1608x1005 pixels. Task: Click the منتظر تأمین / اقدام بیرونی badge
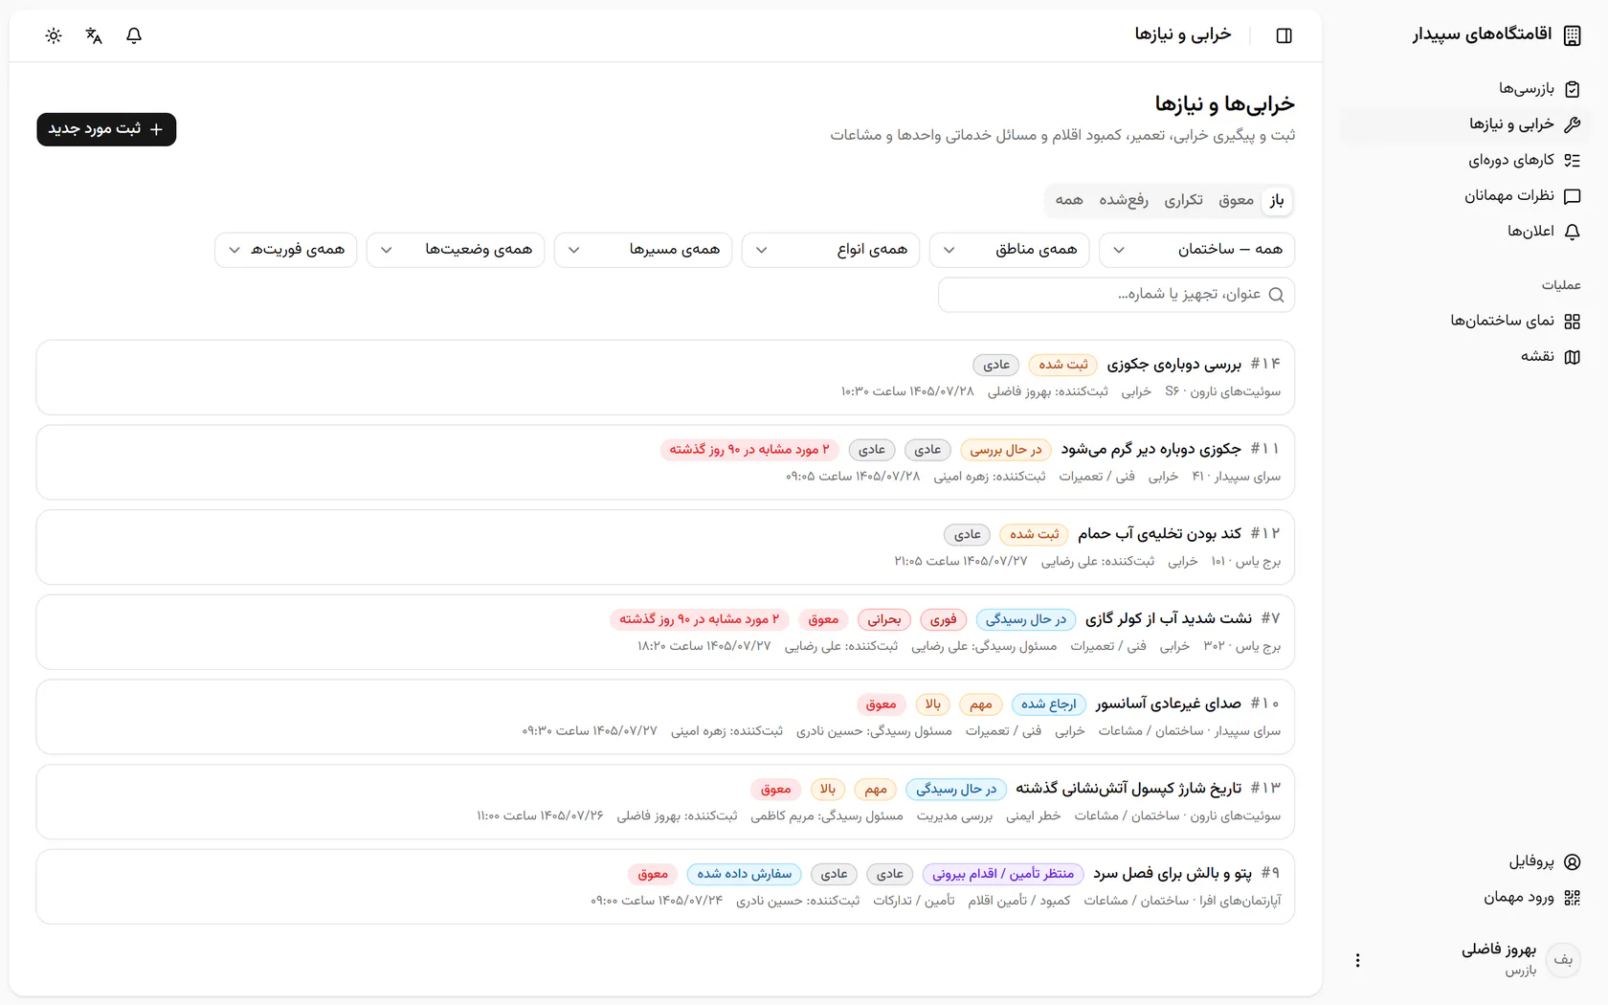click(1003, 874)
